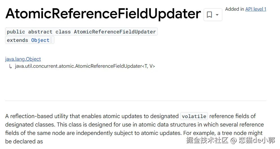Click the 掘金技术社区 watermark text
Image resolution: width=280 pixels, height=149 pixels.
click(207, 140)
